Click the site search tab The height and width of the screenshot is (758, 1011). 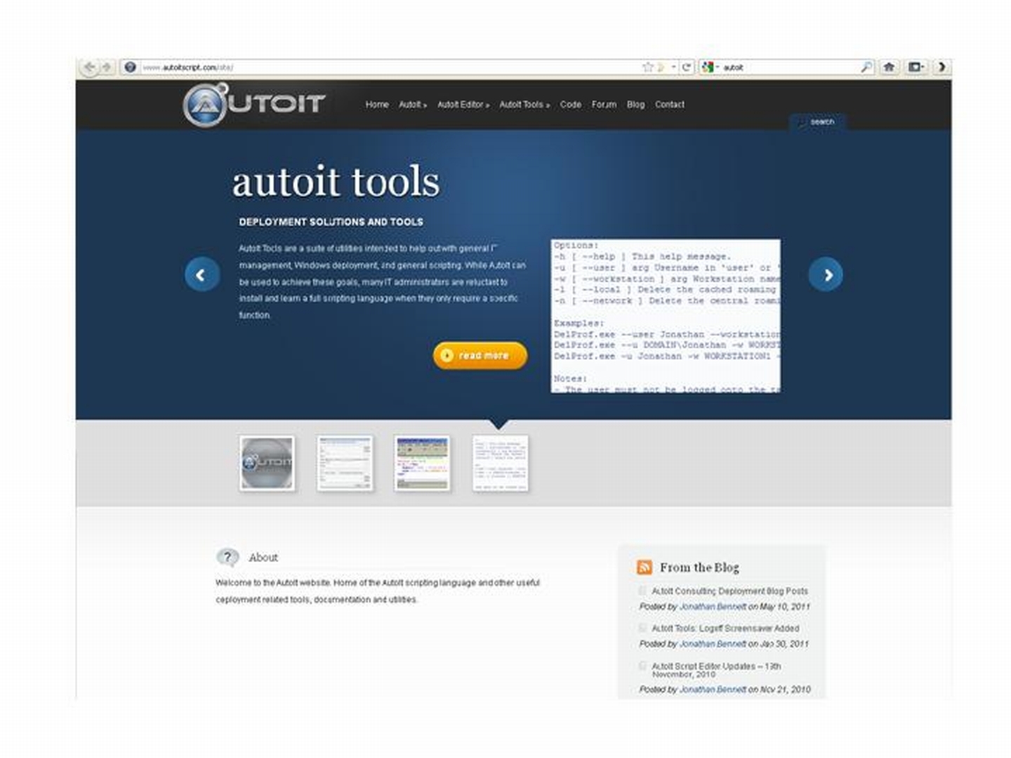[817, 122]
